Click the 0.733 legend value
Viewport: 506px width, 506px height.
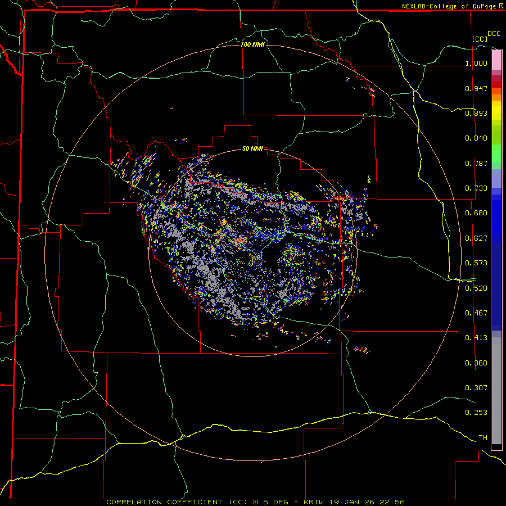[x=476, y=188]
